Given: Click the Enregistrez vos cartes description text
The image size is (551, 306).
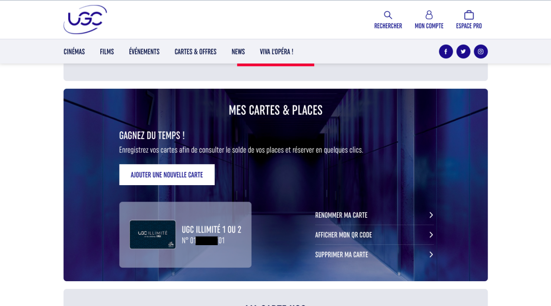Looking at the screenshot, I should pos(241,150).
